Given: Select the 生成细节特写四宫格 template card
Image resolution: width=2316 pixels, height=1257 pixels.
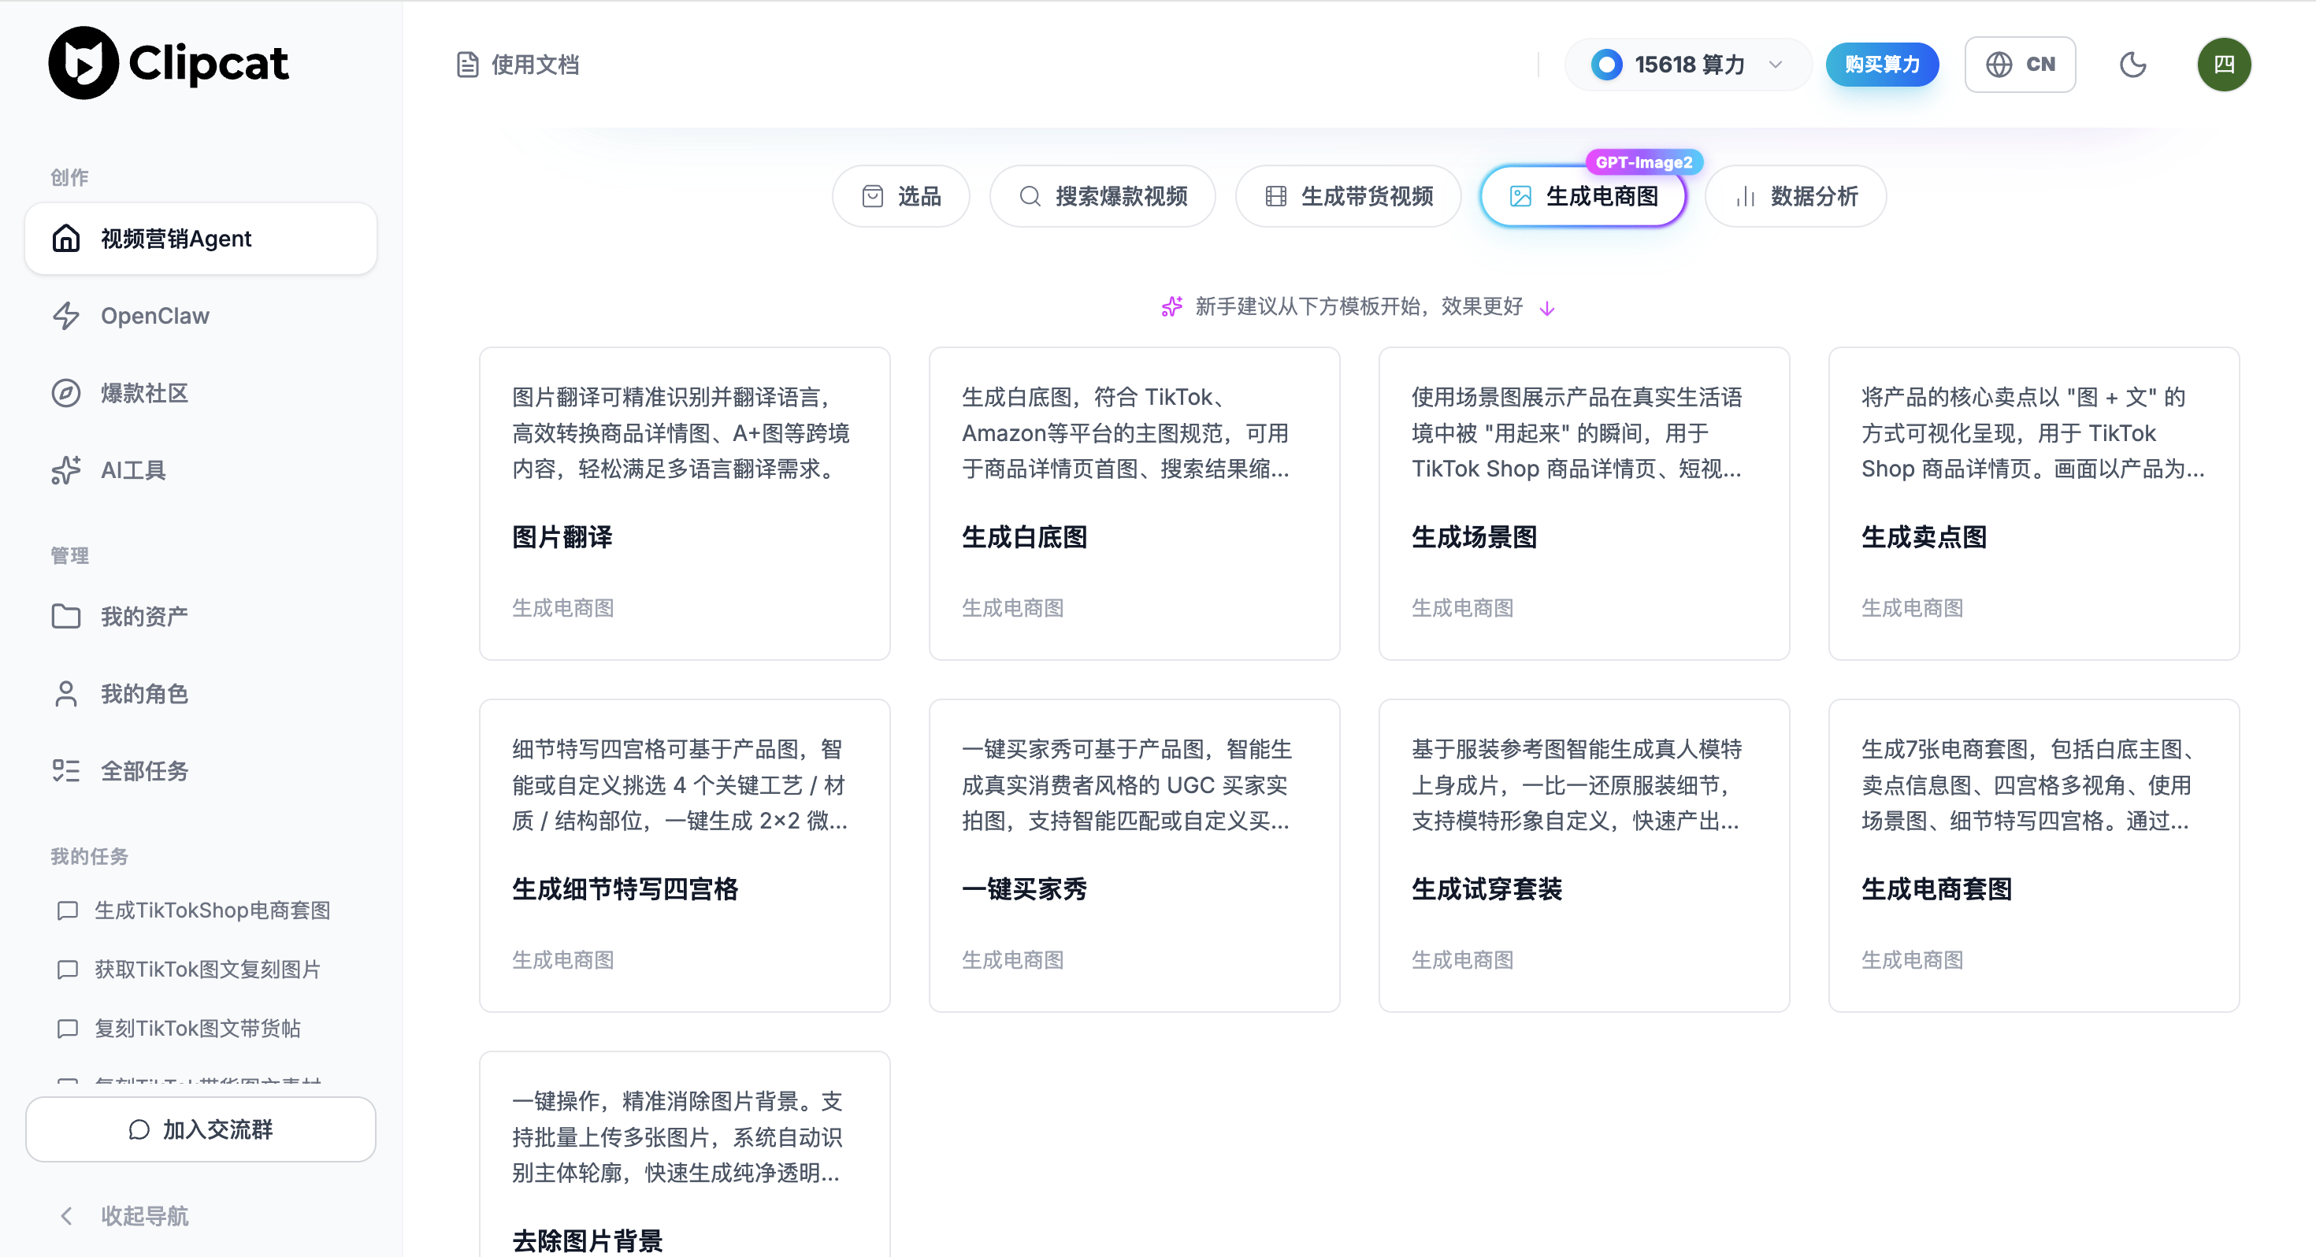Looking at the screenshot, I should (685, 855).
